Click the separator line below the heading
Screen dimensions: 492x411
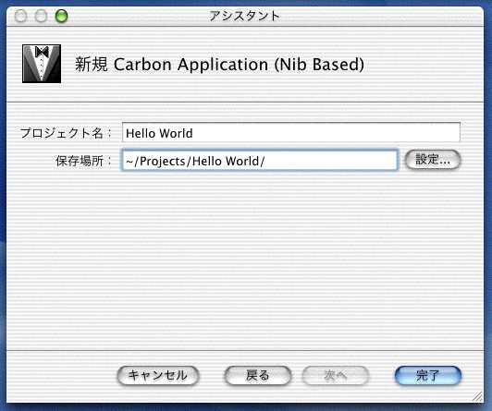245,103
